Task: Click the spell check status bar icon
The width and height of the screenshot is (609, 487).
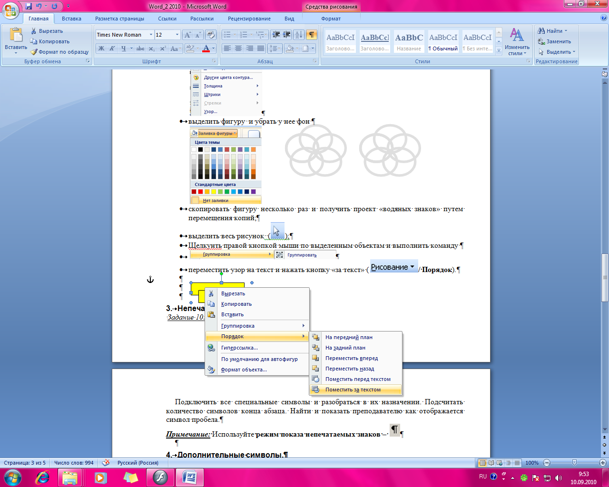Action: [x=106, y=463]
